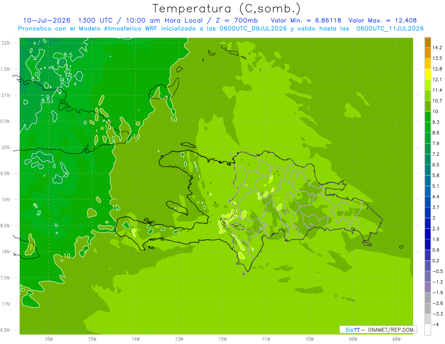Viewport: 445px width, 344px height.
Task: Click the "12.8" color scale value
Action: [437, 69]
